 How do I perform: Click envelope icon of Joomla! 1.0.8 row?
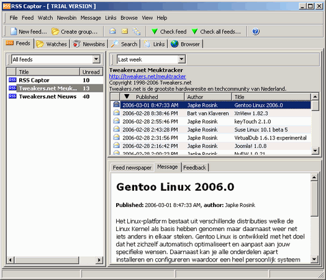pyautogui.click(x=117, y=146)
